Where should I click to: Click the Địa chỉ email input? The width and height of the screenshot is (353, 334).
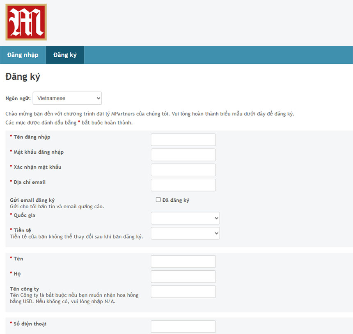[x=183, y=185]
